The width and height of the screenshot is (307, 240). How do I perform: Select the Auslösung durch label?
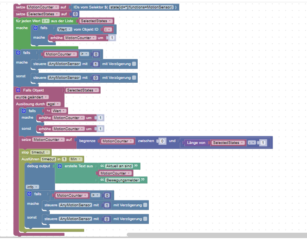tap(30, 104)
